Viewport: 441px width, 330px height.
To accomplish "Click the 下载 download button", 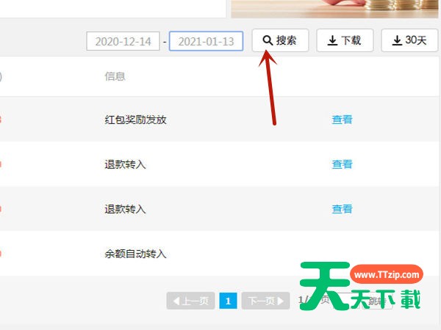I will (x=345, y=40).
